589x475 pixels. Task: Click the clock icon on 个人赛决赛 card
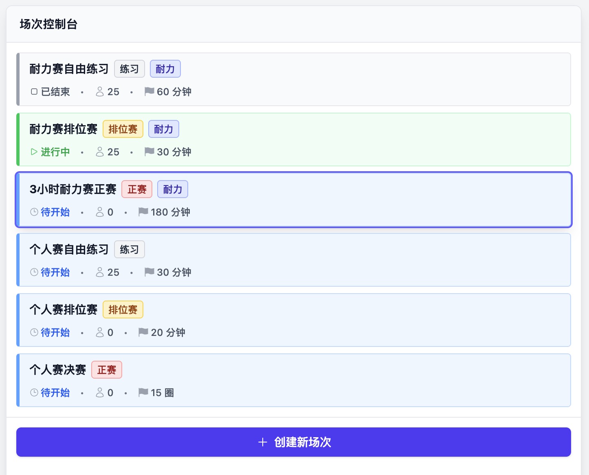pos(34,392)
